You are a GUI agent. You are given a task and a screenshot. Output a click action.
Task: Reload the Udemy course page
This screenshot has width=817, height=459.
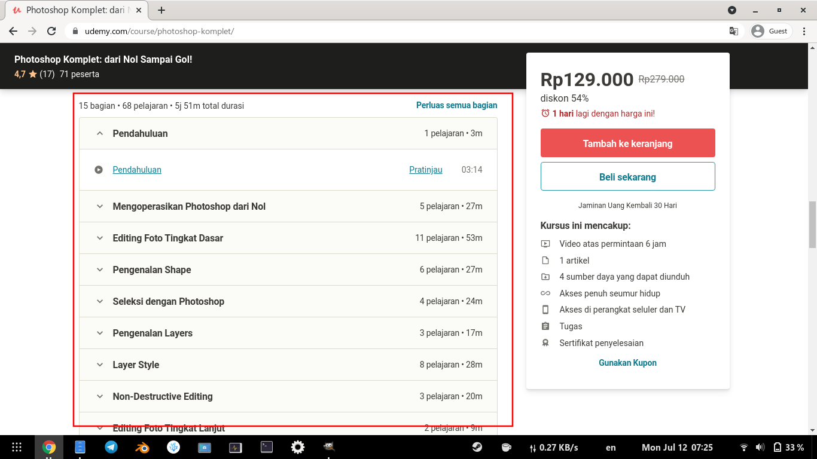click(51, 31)
